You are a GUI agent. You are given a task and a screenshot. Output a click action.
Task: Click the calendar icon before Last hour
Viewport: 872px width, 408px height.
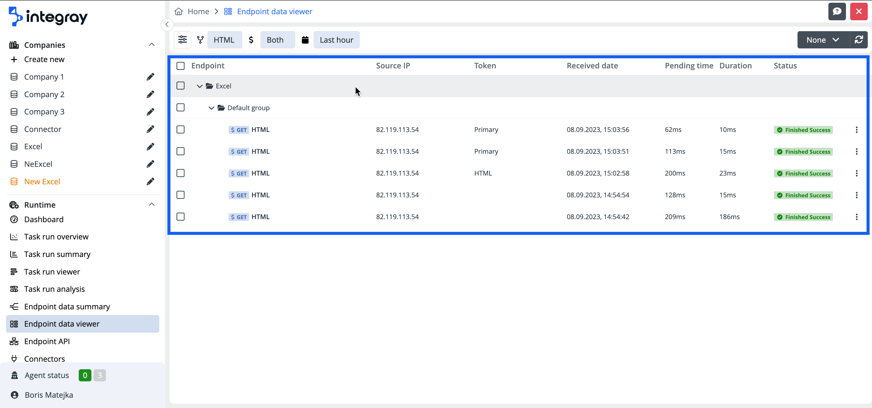[305, 40]
